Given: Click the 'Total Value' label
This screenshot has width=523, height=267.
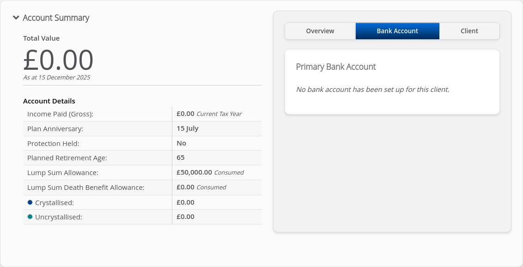Looking at the screenshot, I should pos(42,38).
